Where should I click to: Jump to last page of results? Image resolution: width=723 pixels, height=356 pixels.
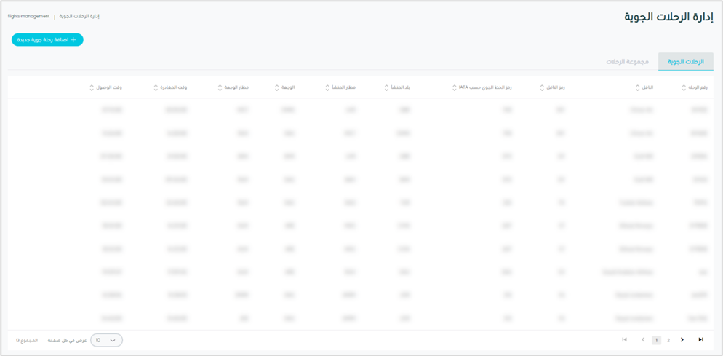pyautogui.click(x=701, y=340)
